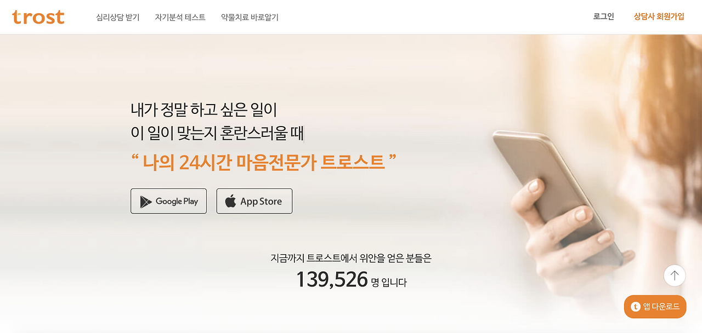The width and height of the screenshot is (702, 333).
Task: Open the 자기분석 테스트 menu
Action: 180,17
